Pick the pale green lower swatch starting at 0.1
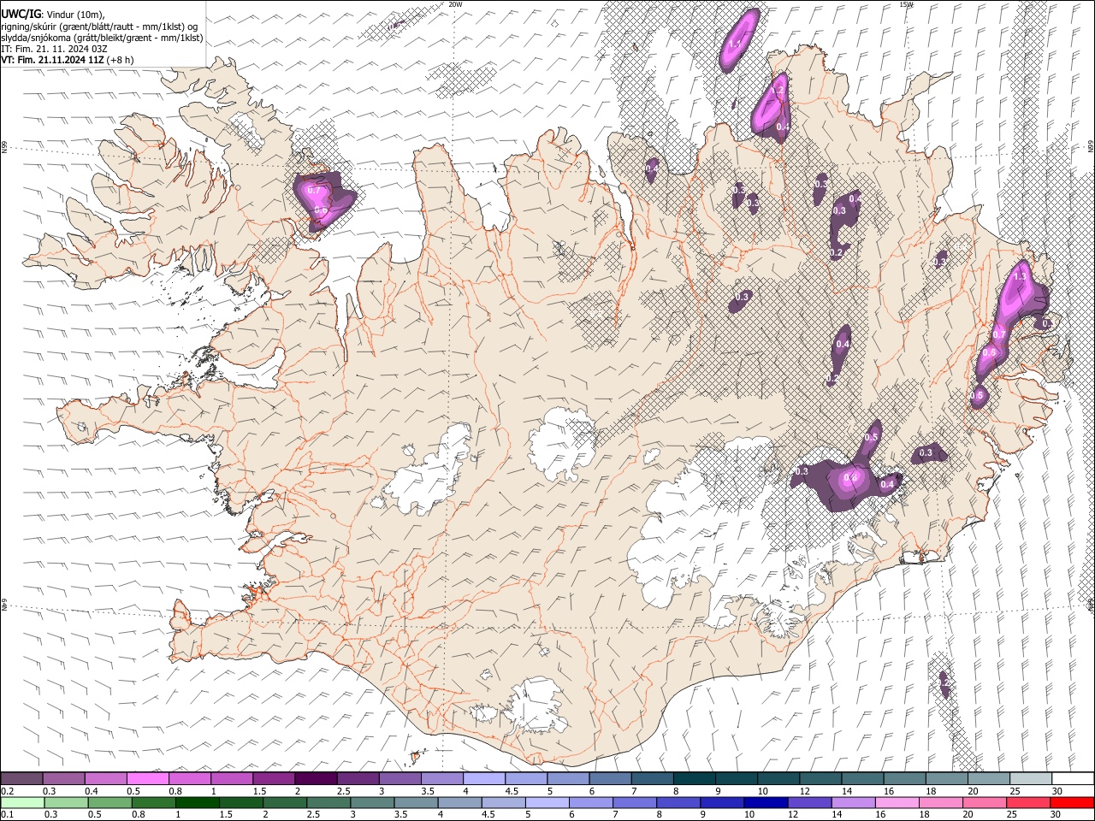Screen dimensions: 1095x821 pos(21,802)
